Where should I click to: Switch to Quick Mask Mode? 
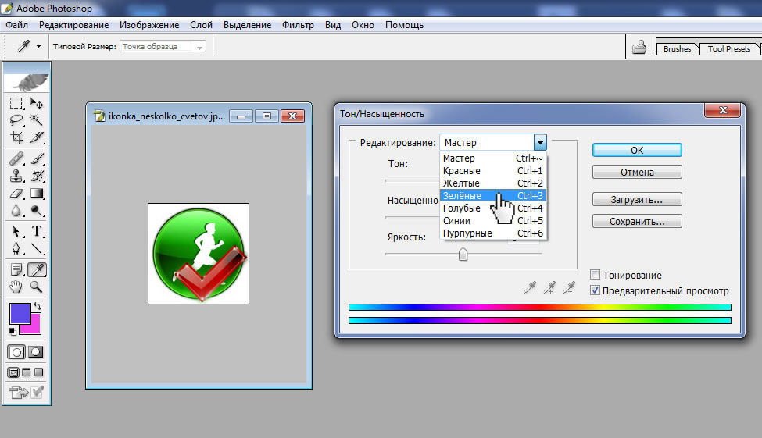click(36, 352)
